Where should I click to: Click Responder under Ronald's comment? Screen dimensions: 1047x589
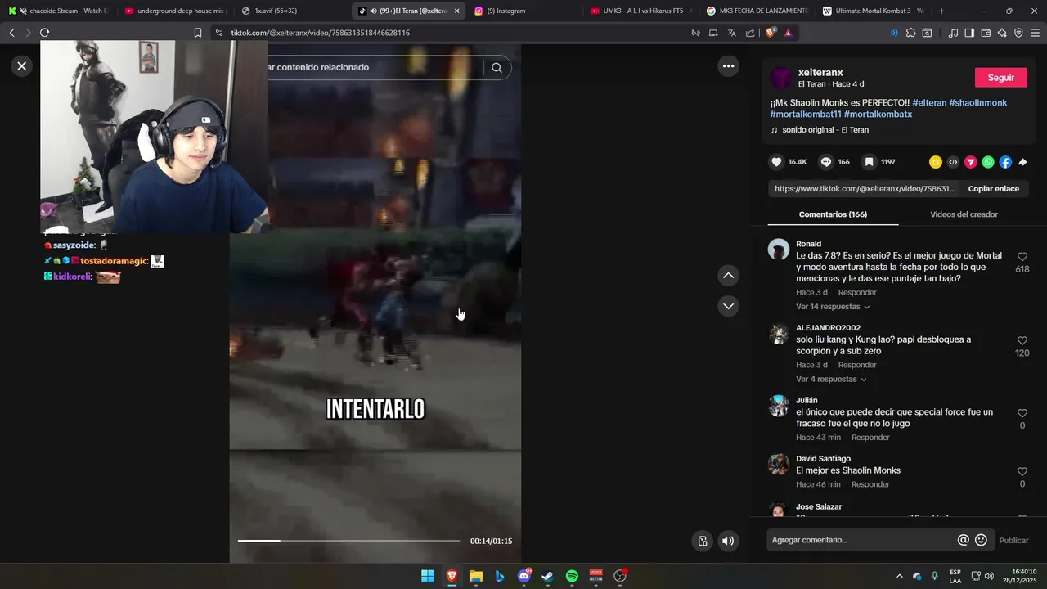(857, 293)
